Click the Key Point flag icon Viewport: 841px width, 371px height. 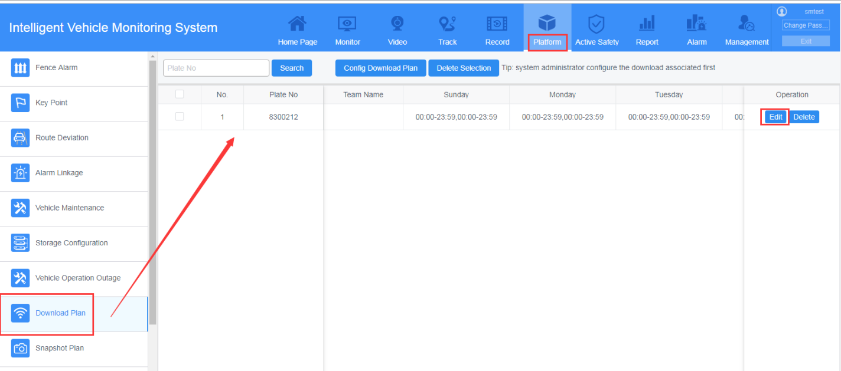click(21, 103)
